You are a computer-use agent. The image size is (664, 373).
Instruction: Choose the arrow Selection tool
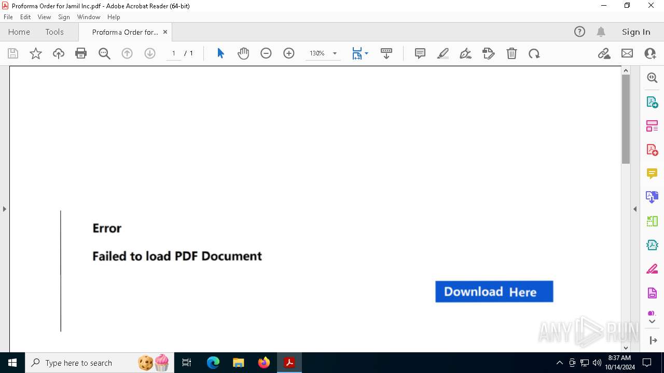pyautogui.click(x=220, y=53)
